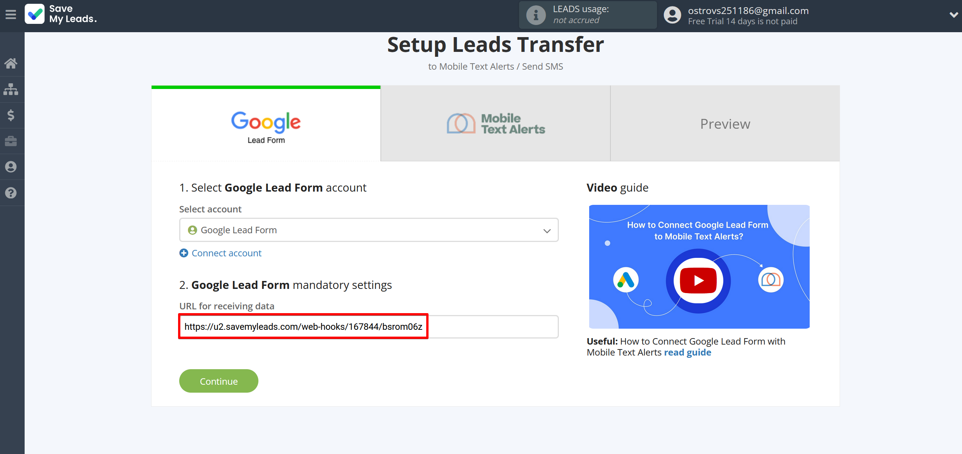The image size is (962, 454).
Task: Switch to the Preview tab
Action: point(725,123)
